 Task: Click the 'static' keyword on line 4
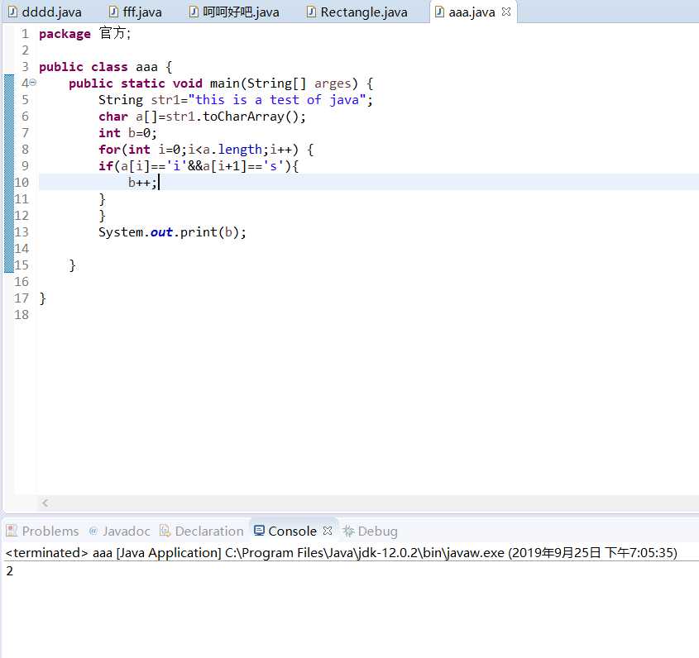click(x=142, y=83)
